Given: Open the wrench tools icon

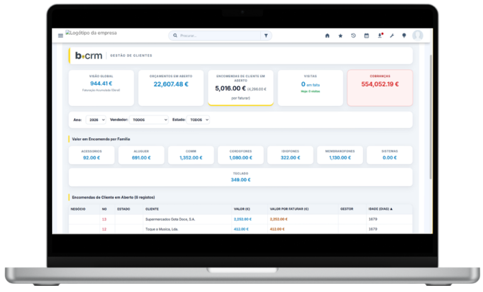Looking at the screenshot, I should click(392, 36).
